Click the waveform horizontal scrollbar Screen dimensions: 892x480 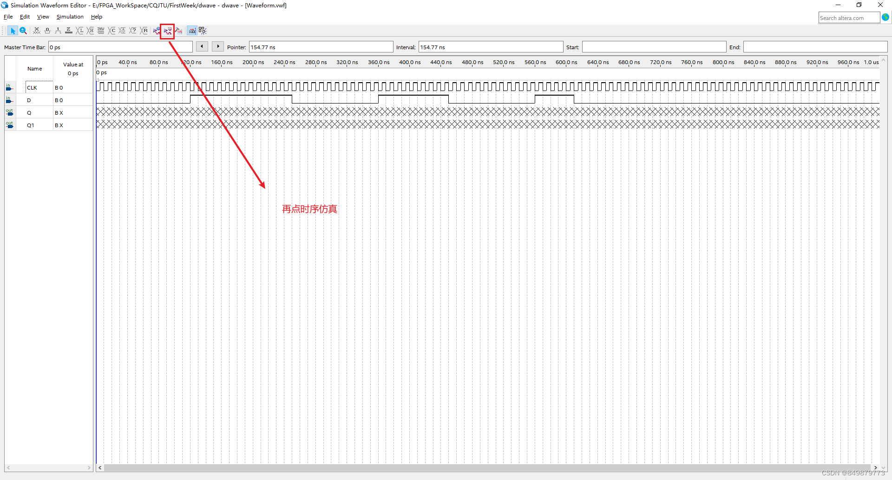pos(487,467)
